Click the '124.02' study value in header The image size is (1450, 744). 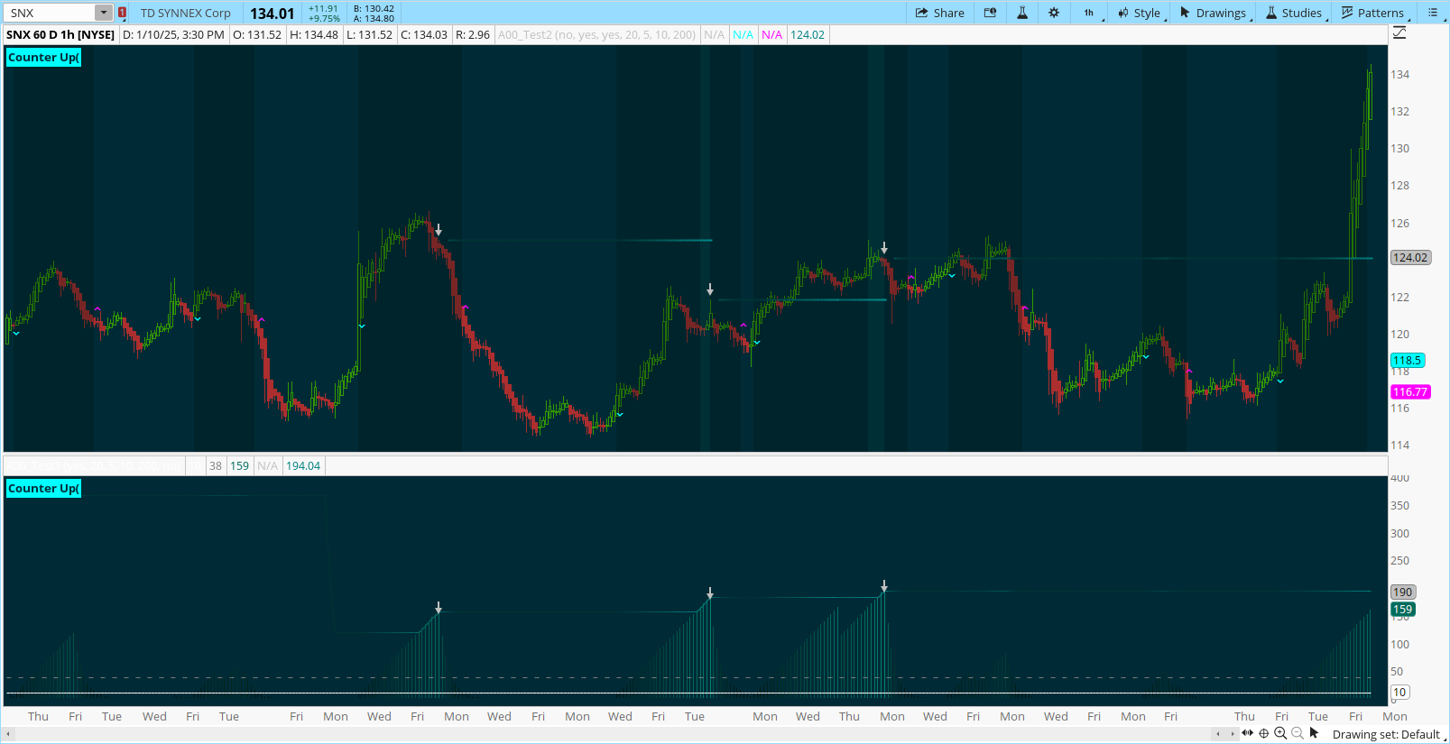point(808,34)
